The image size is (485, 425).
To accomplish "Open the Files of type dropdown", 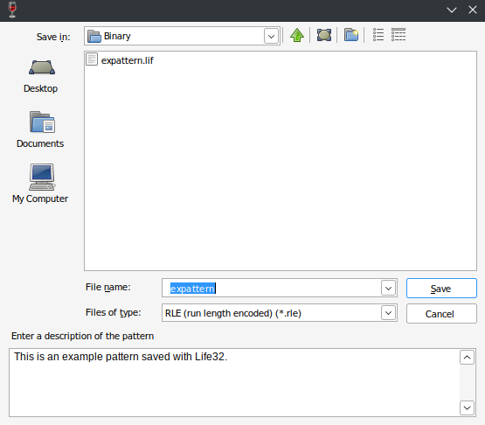I will [x=389, y=313].
